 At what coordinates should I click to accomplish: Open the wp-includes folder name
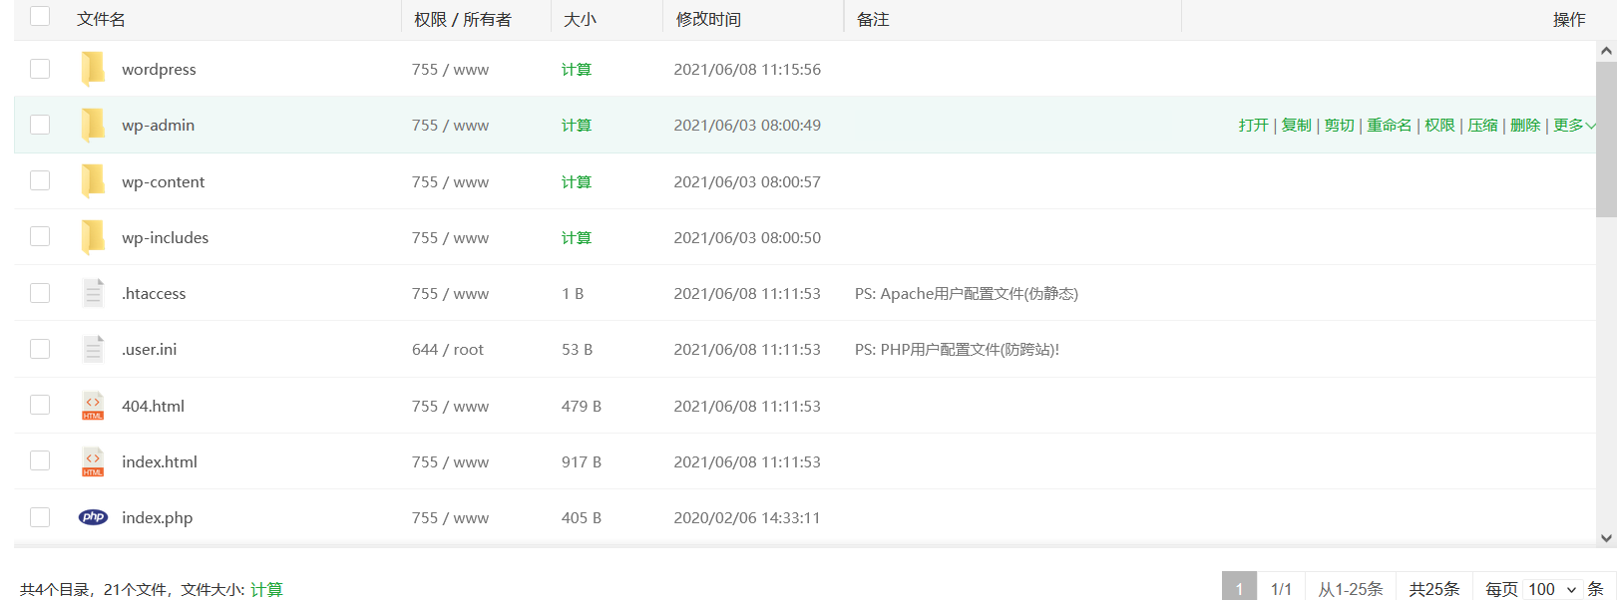pos(165,237)
